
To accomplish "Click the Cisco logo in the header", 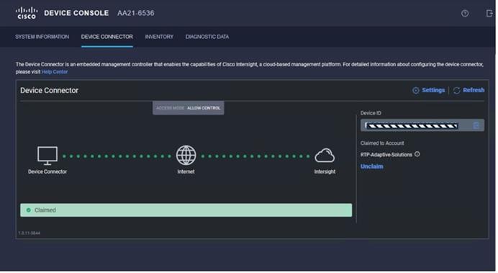I will pyautogui.click(x=27, y=13).
